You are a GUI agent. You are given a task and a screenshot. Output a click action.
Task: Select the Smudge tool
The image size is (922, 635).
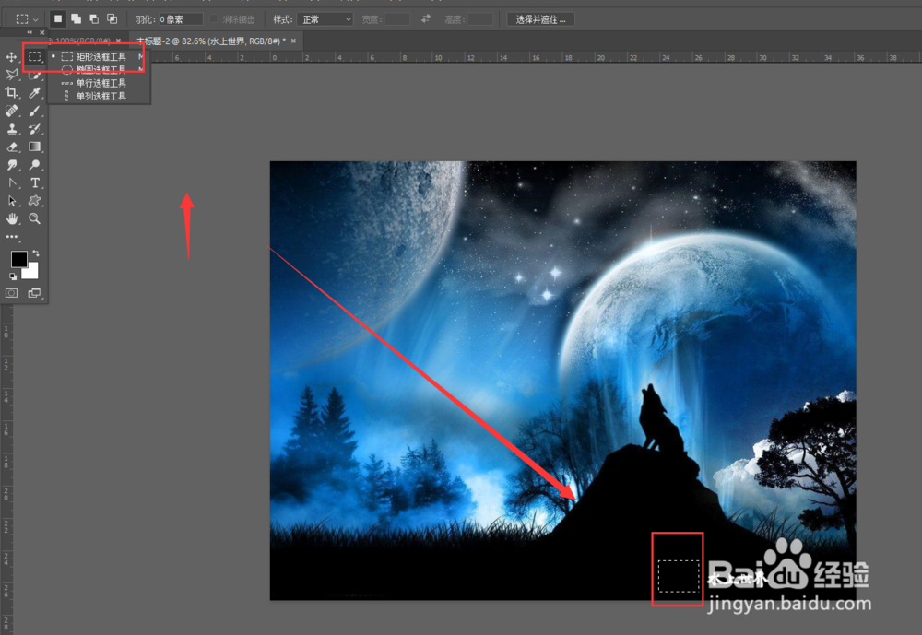(x=11, y=165)
